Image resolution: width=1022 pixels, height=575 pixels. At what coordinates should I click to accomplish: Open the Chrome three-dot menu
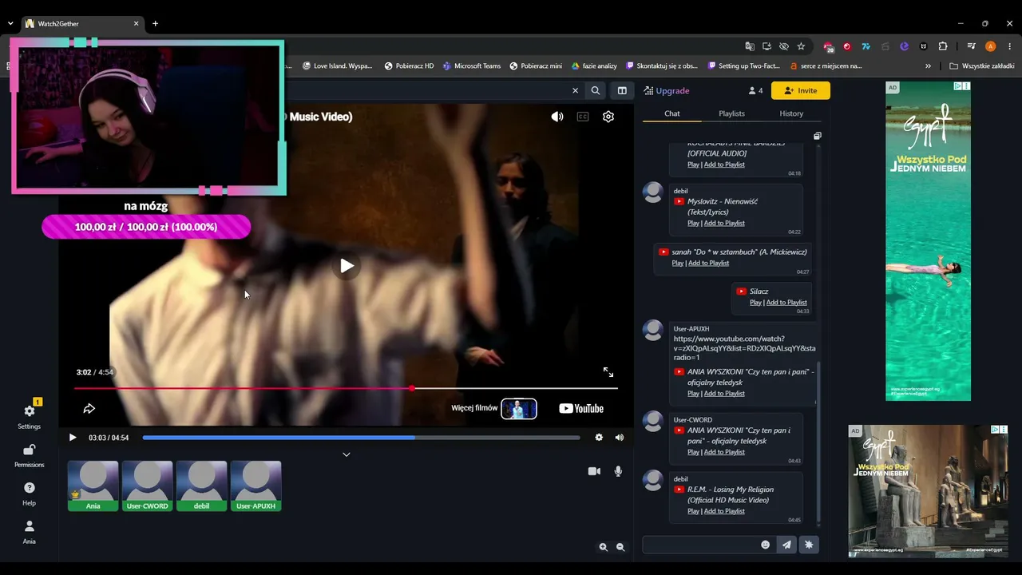point(1010,46)
